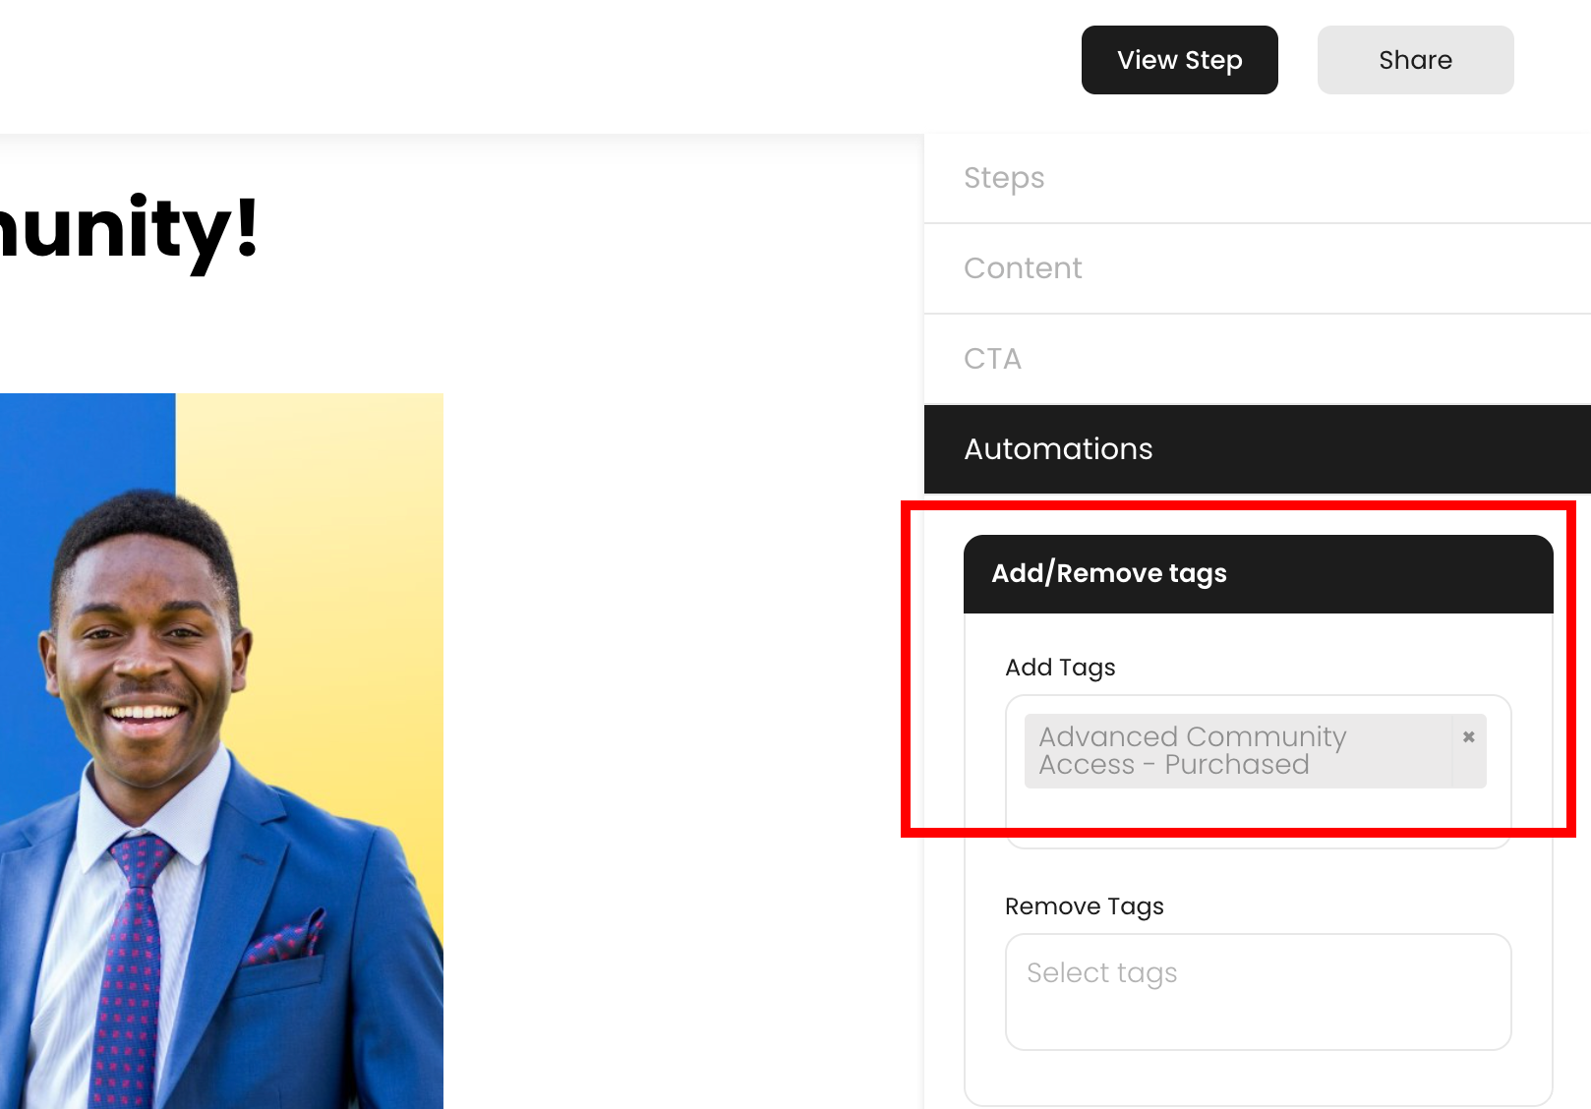Select the CTA section in the sidebar
This screenshot has width=1591, height=1109.
(x=993, y=360)
